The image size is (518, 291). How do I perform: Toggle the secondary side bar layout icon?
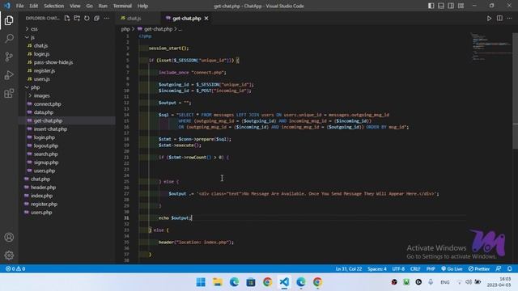tap(451, 6)
